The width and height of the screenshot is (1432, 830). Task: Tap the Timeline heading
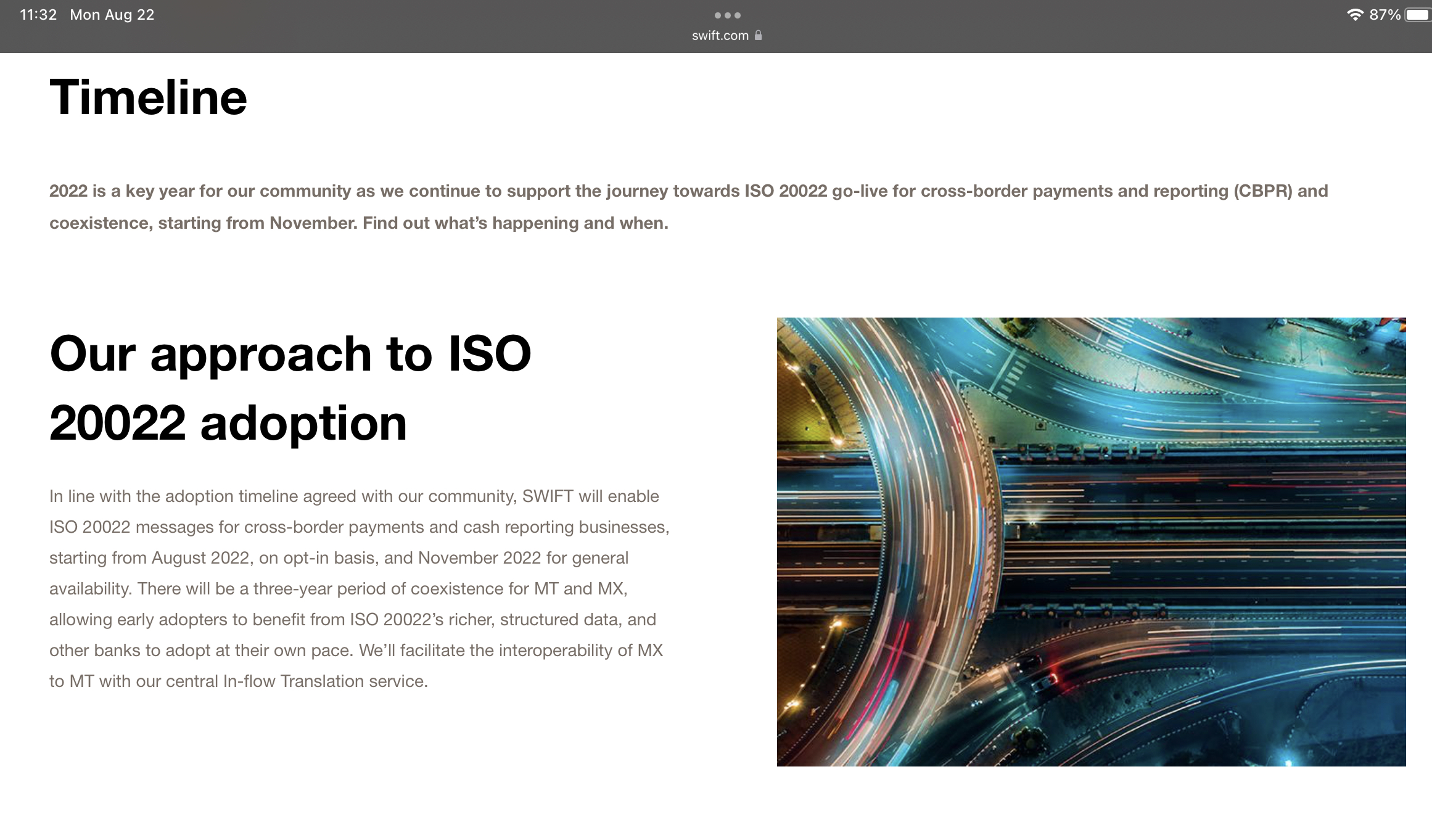pyautogui.click(x=148, y=97)
